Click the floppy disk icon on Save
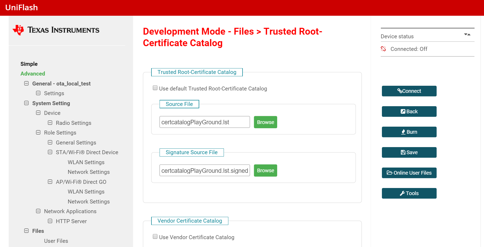Image resolution: width=484 pixels, height=247 pixels. tap(403, 152)
